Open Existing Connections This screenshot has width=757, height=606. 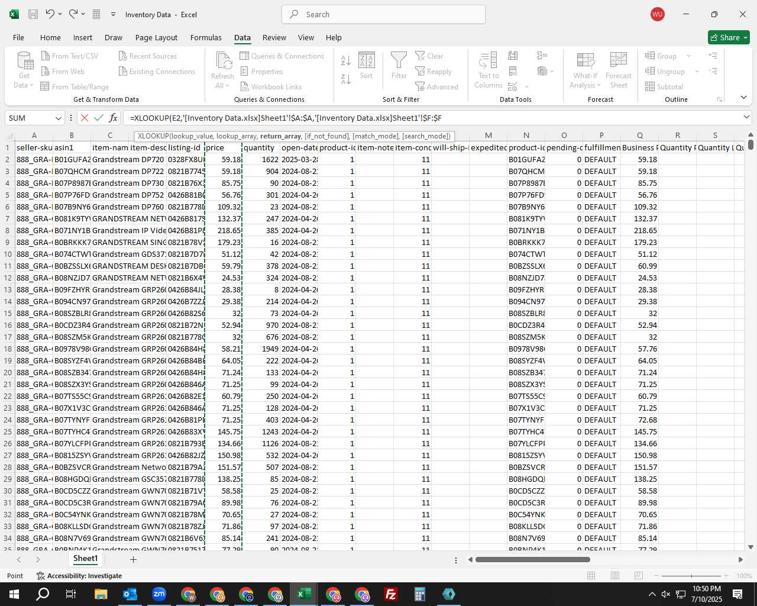pyautogui.click(x=157, y=71)
